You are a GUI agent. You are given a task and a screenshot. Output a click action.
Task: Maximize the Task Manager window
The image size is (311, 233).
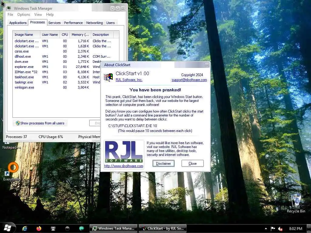[x=118, y=8]
